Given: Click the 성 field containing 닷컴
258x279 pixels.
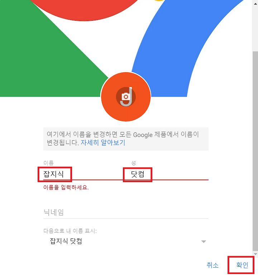Looking at the screenshot, I should [x=169, y=174].
